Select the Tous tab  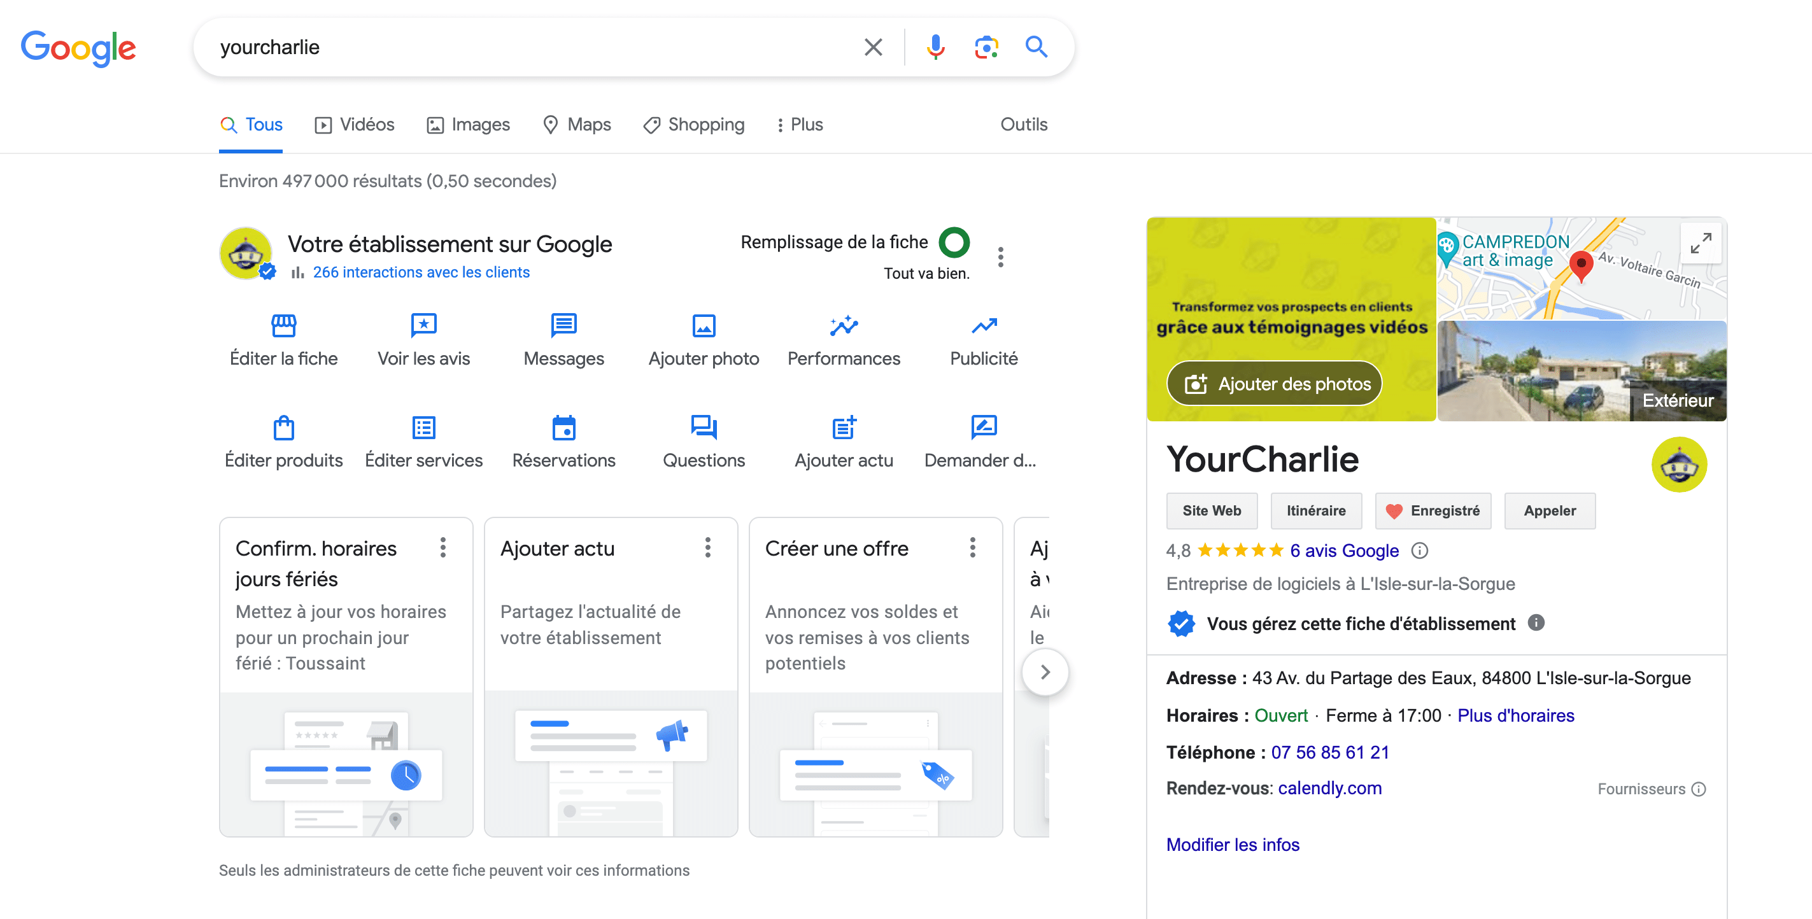(x=251, y=125)
